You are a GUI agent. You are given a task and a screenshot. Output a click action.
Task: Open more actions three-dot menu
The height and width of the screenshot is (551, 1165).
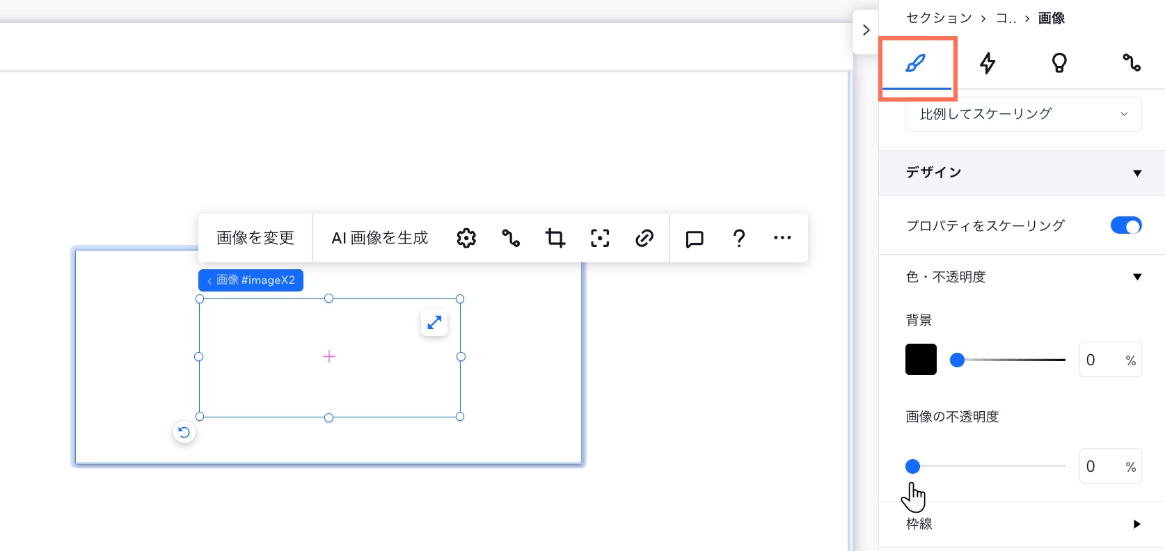tap(782, 238)
